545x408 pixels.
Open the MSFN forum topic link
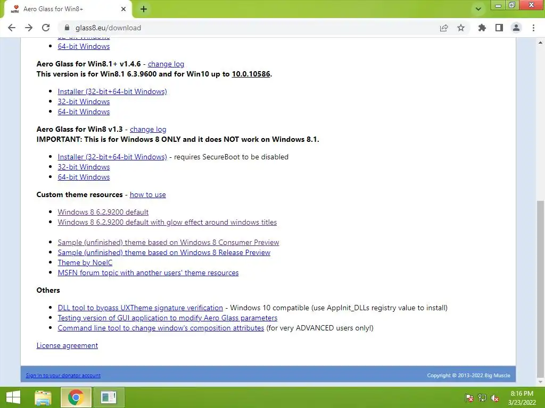point(148,273)
